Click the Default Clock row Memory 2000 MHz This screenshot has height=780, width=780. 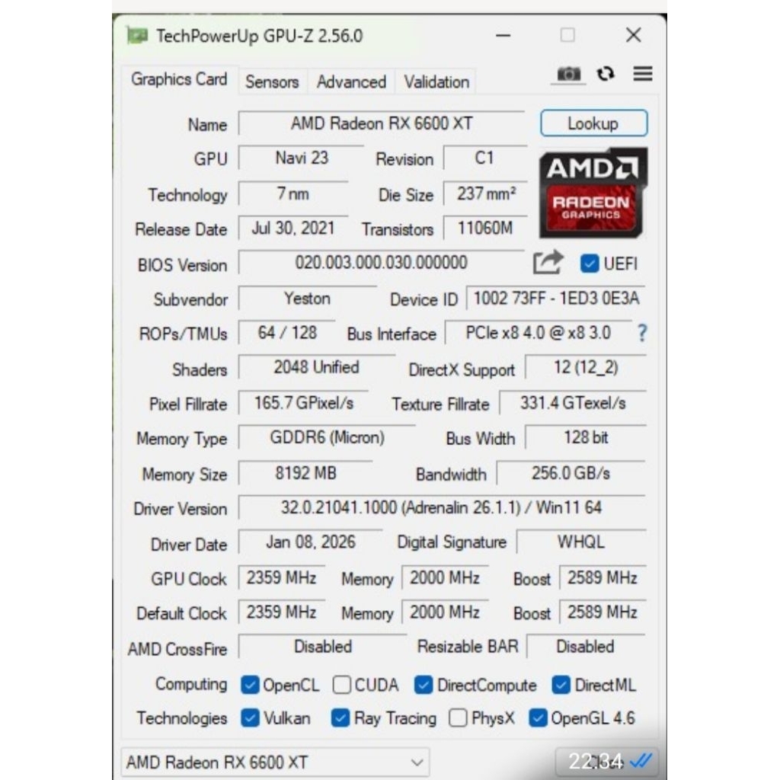[x=445, y=612]
